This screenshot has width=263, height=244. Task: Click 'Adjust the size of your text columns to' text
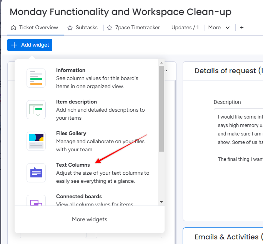[103, 173]
